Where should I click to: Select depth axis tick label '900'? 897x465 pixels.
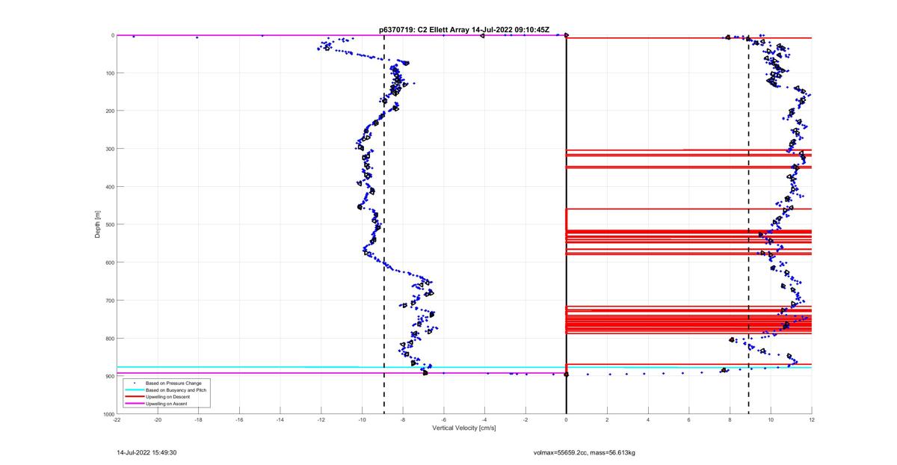(108, 376)
